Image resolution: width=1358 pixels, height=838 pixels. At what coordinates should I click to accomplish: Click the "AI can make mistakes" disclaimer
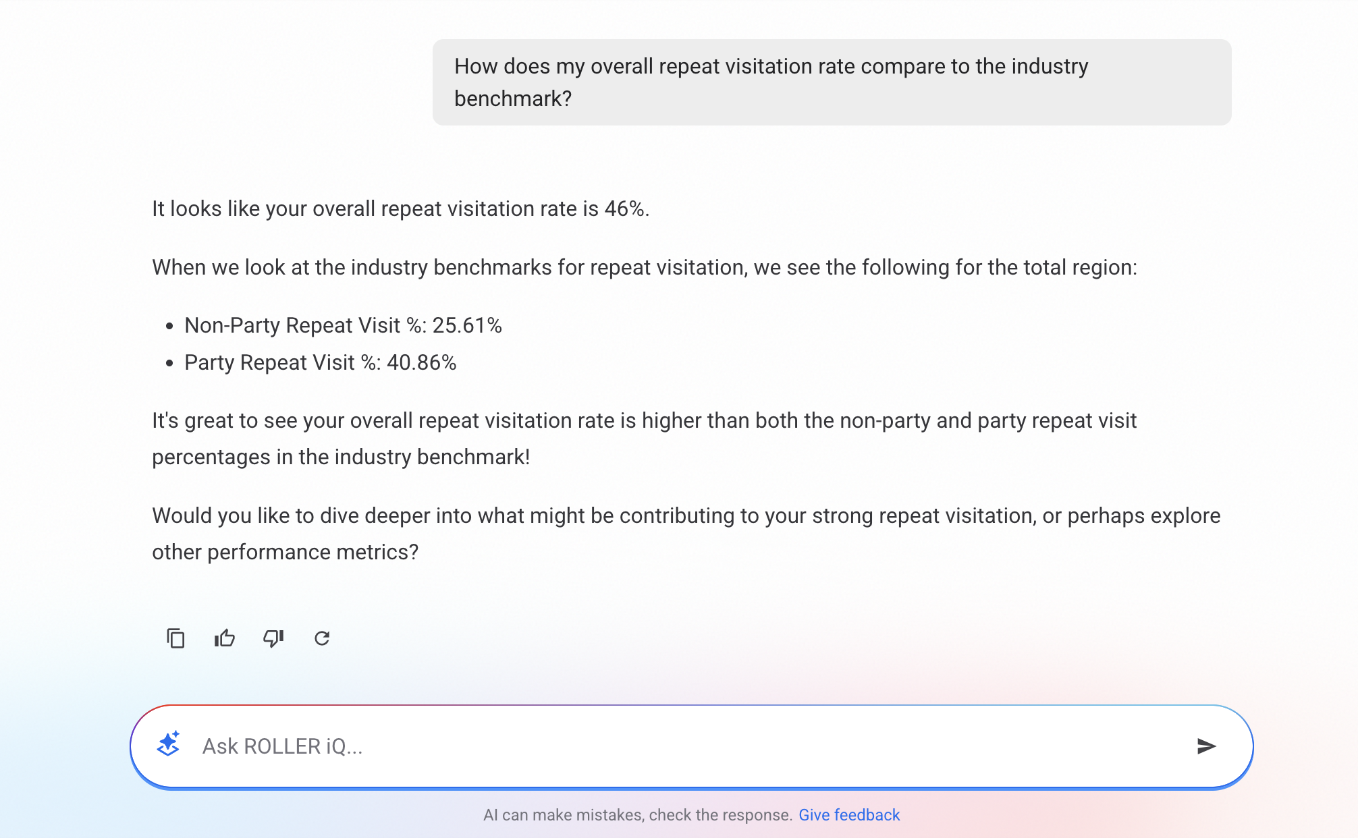[x=637, y=815]
